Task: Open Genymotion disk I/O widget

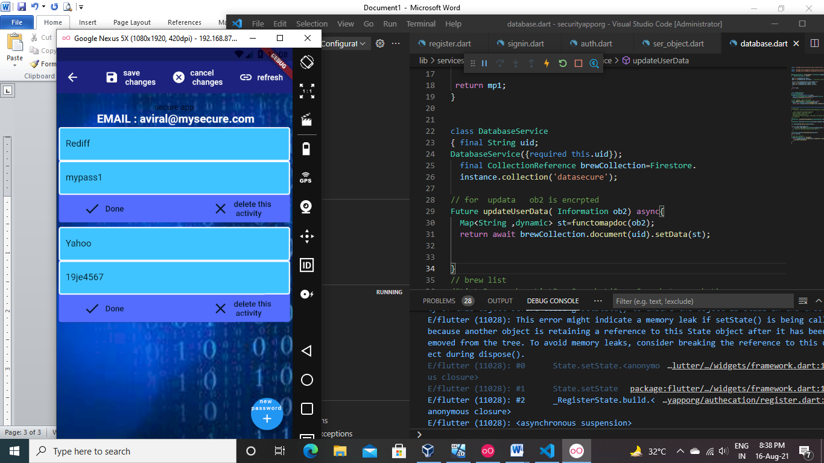Action: (306, 294)
